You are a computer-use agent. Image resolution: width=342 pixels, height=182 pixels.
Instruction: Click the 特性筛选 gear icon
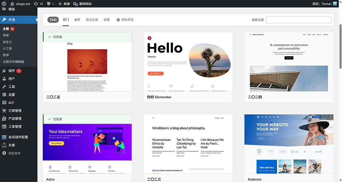tap(118, 20)
